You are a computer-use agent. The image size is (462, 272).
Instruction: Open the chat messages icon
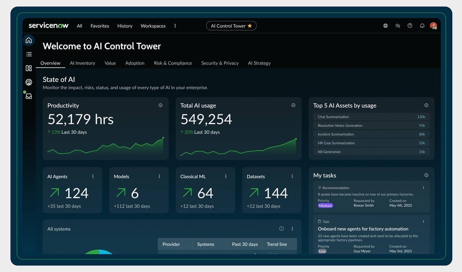tap(398, 26)
